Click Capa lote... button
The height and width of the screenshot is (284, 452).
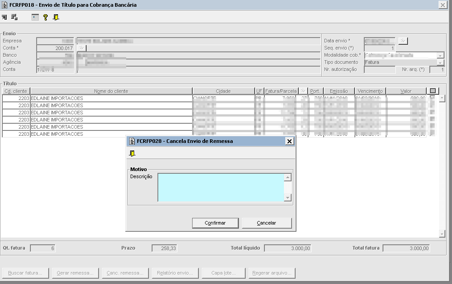click(x=223, y=273)
